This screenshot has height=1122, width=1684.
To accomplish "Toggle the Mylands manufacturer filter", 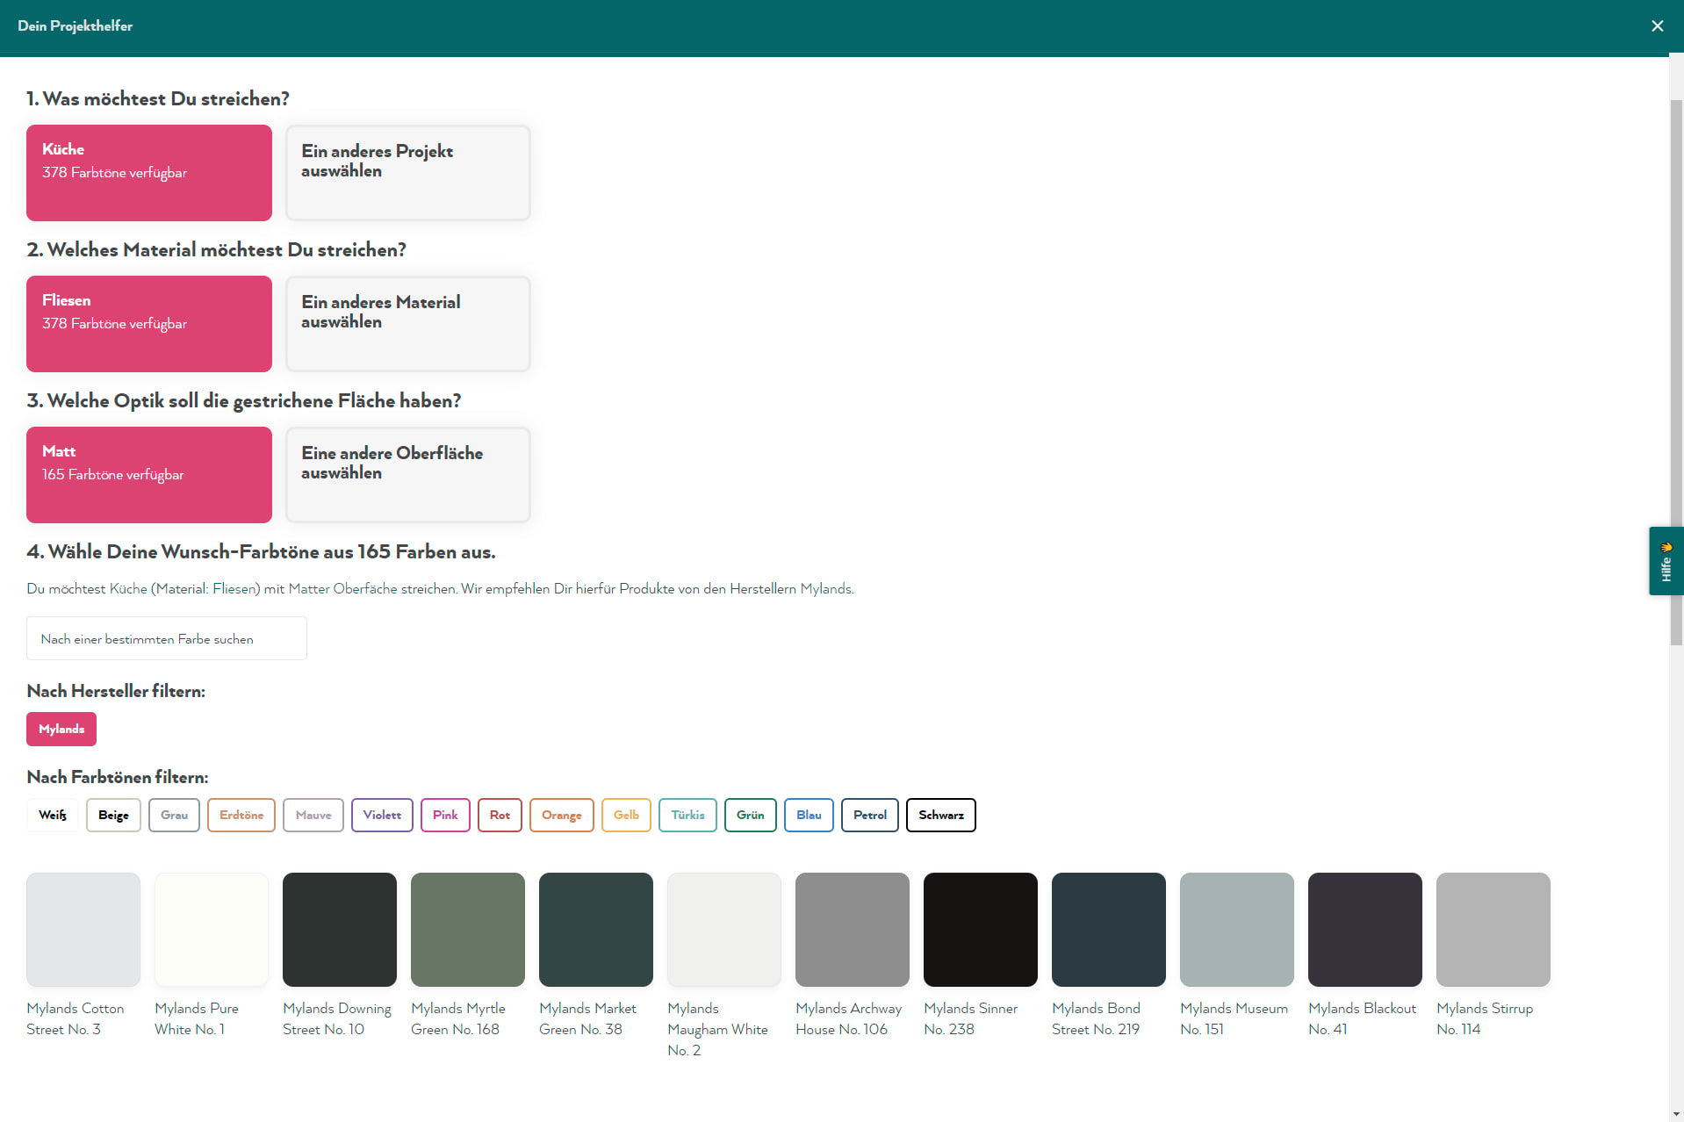I will point(61,729).
